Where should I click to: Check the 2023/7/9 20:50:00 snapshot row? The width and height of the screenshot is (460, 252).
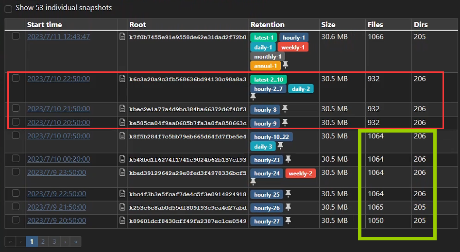point(16,220)
